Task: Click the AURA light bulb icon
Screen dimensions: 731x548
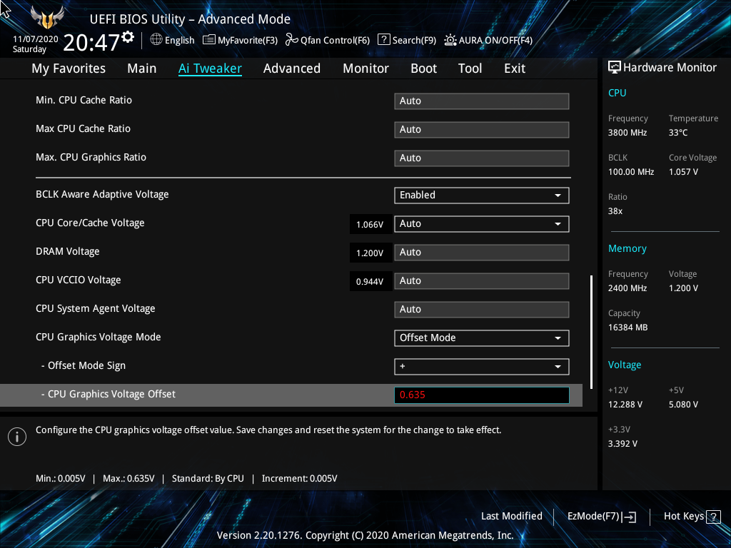Action: [x=450, y=40]
